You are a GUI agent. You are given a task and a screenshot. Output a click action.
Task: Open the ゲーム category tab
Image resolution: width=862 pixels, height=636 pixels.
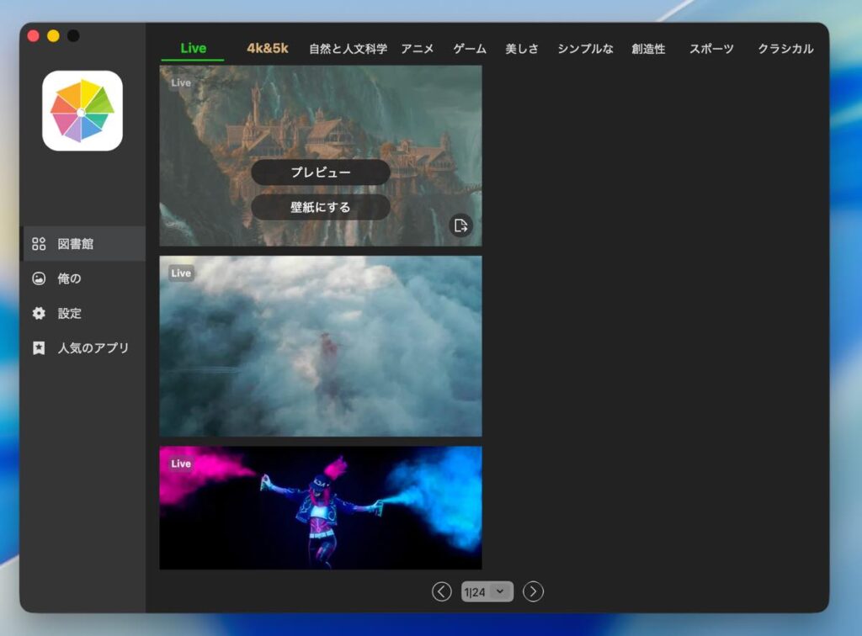pyautogui.click(x=470, y=49)
